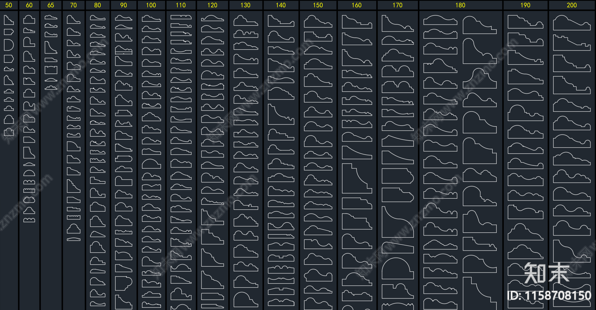The width and height of the screenshot is (596, 310).
Task: Select the large D-shaped profile in column 50
Action: pyautogui.click(x=9, y=45)
